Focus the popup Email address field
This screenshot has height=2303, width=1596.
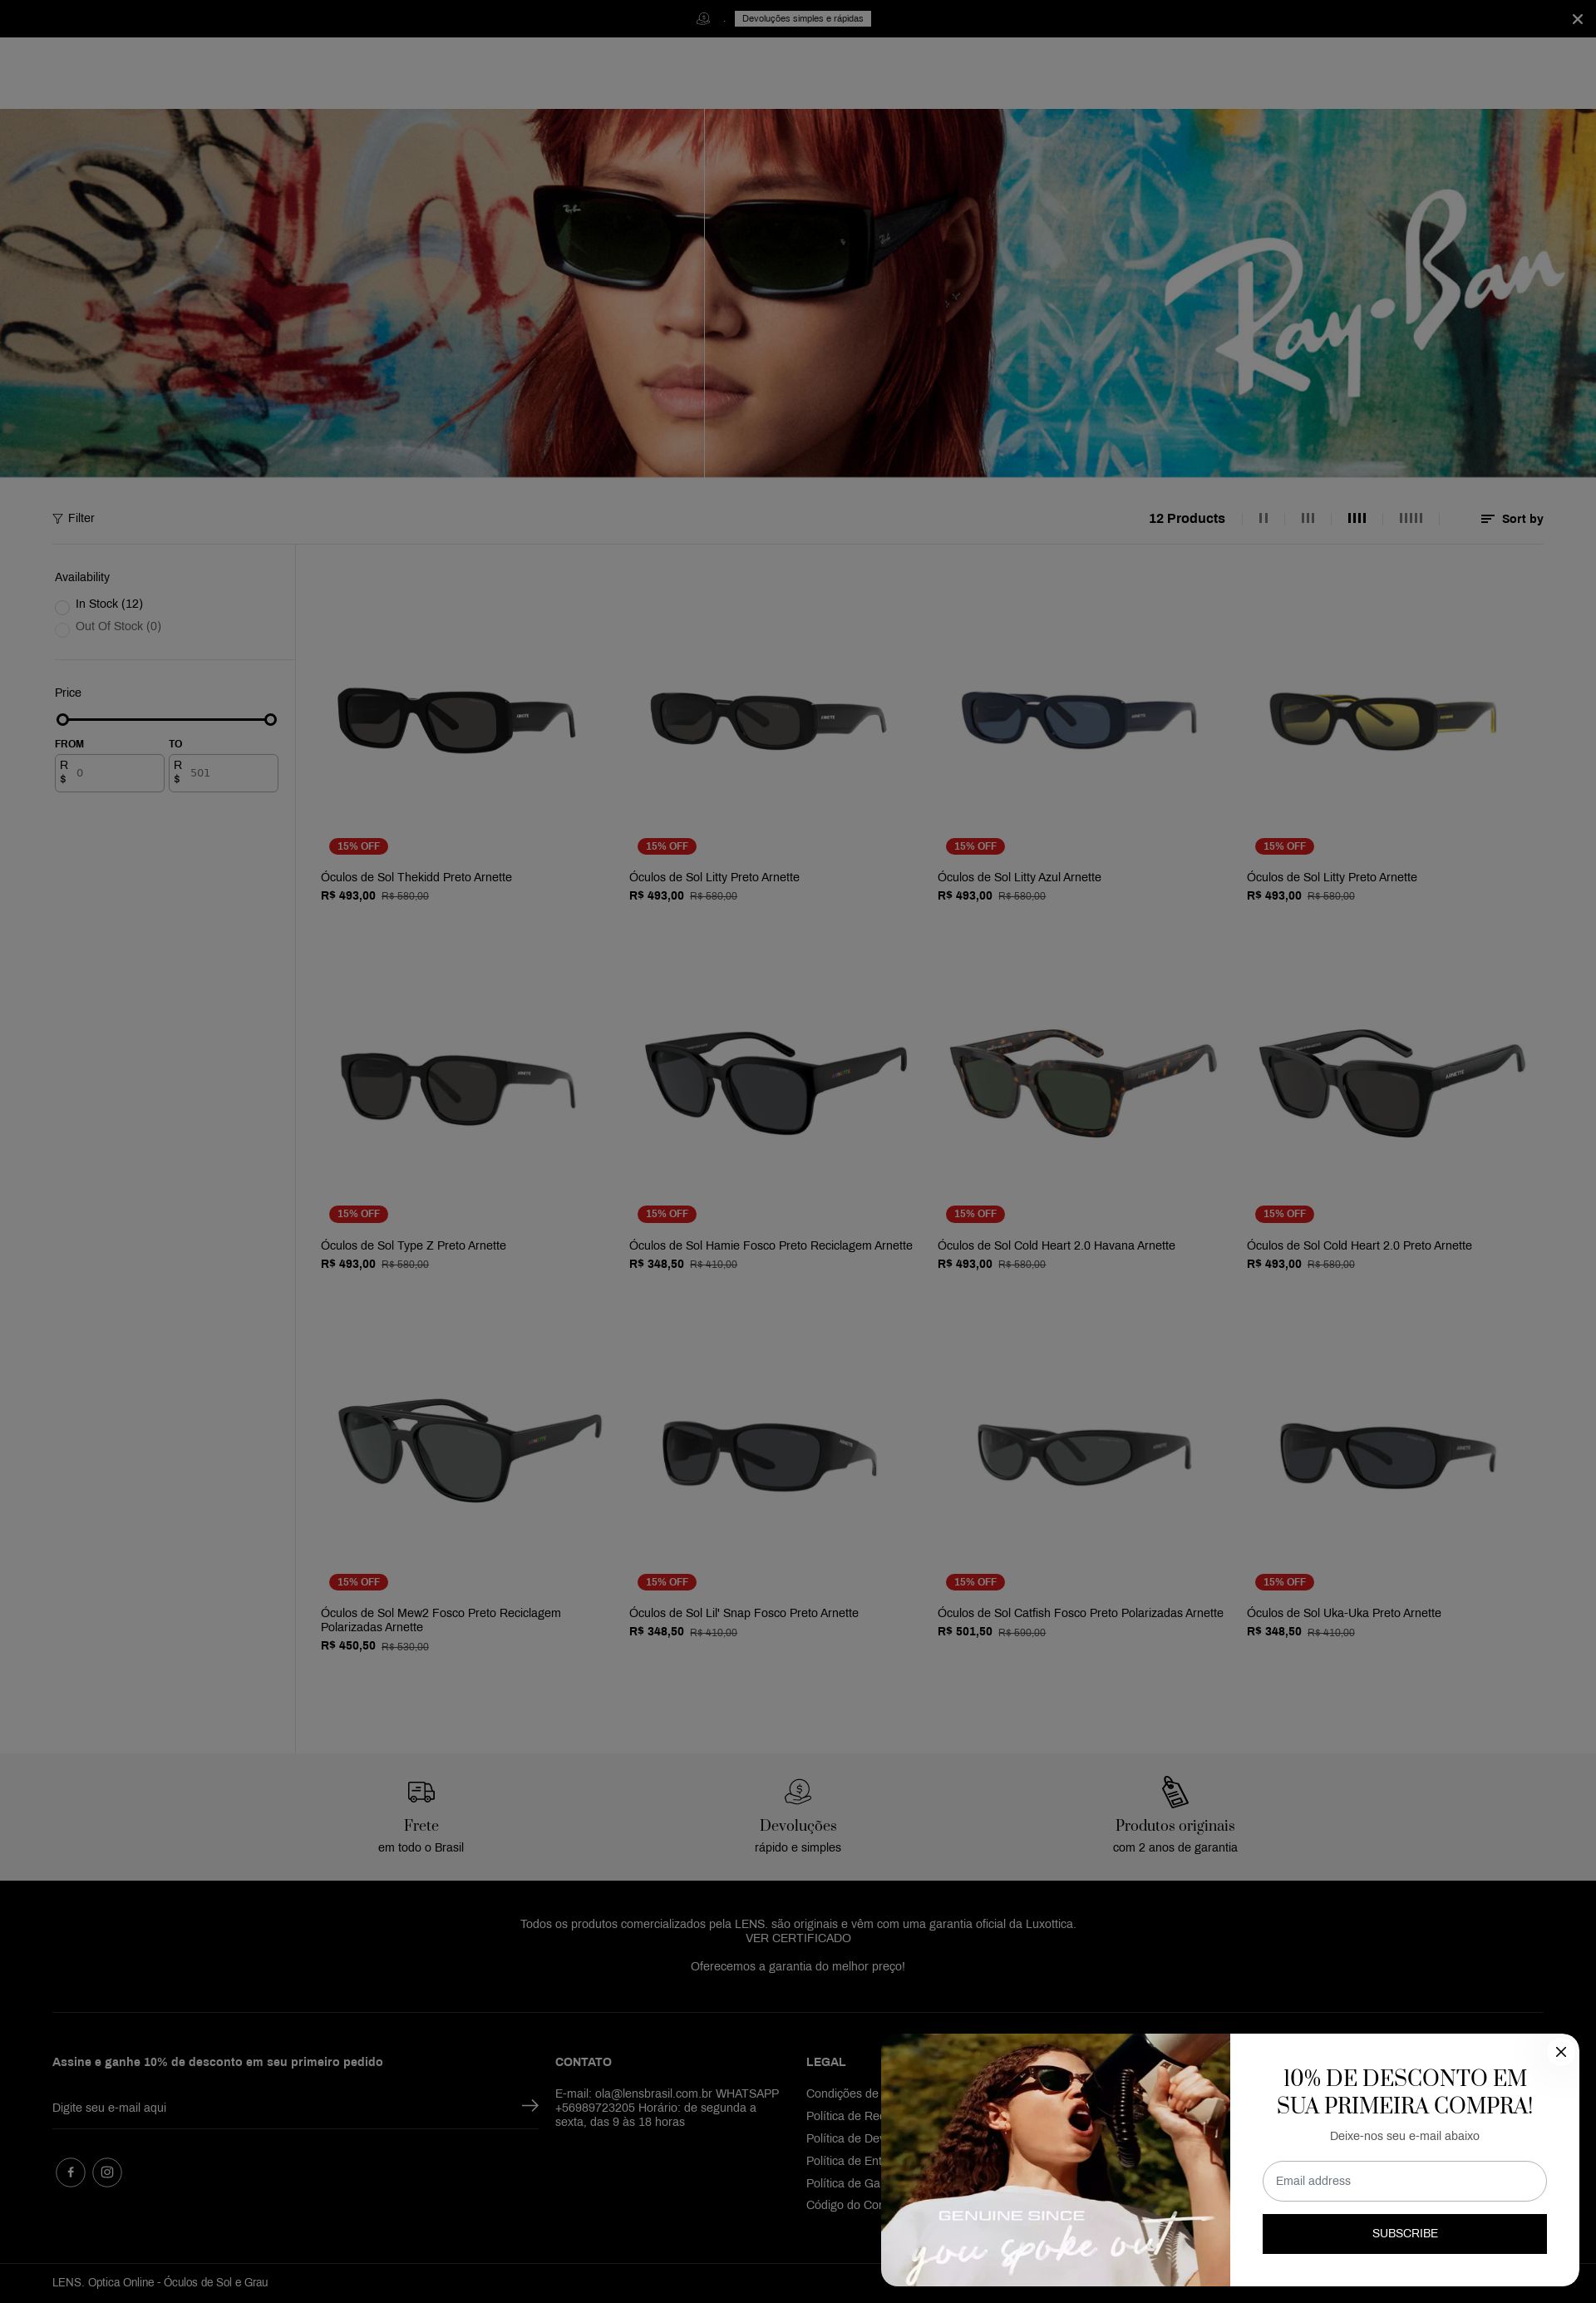click(x=1404, y=2181)
